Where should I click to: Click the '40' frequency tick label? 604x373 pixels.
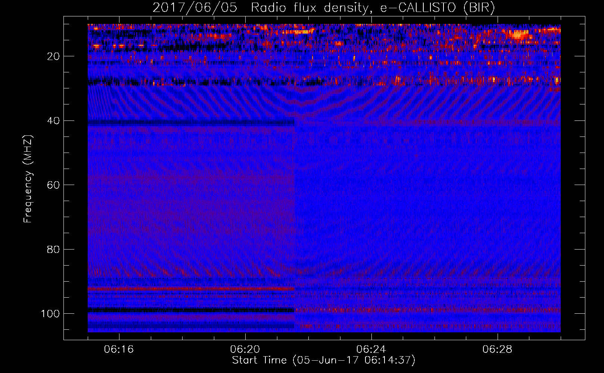click(53, 121)
